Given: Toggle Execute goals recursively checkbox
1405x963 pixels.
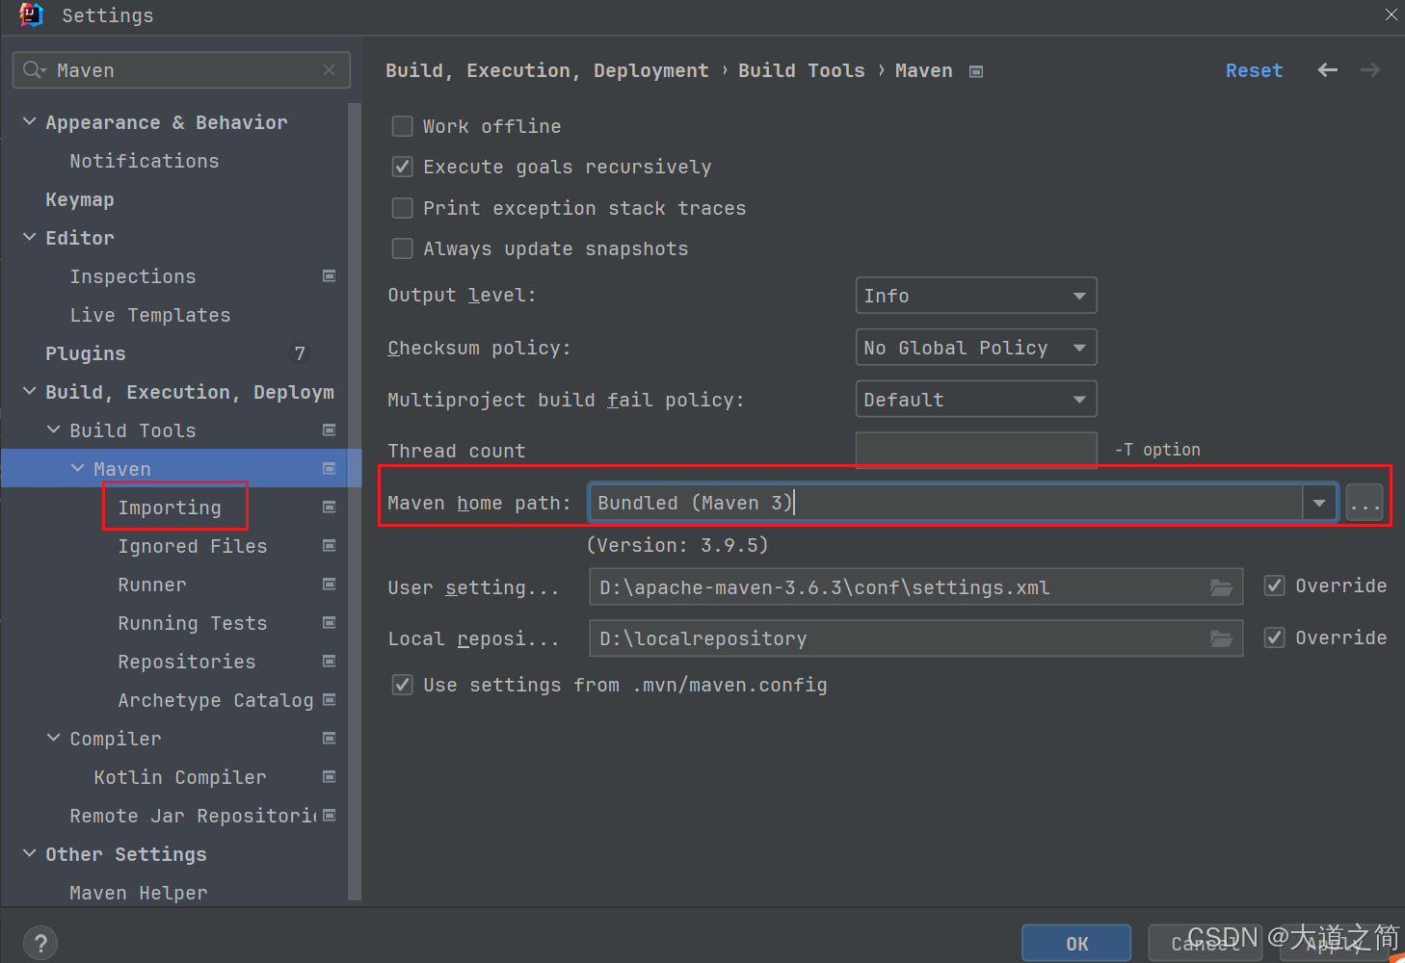Looking at the screenshot, I should click(x=403, y=167).
